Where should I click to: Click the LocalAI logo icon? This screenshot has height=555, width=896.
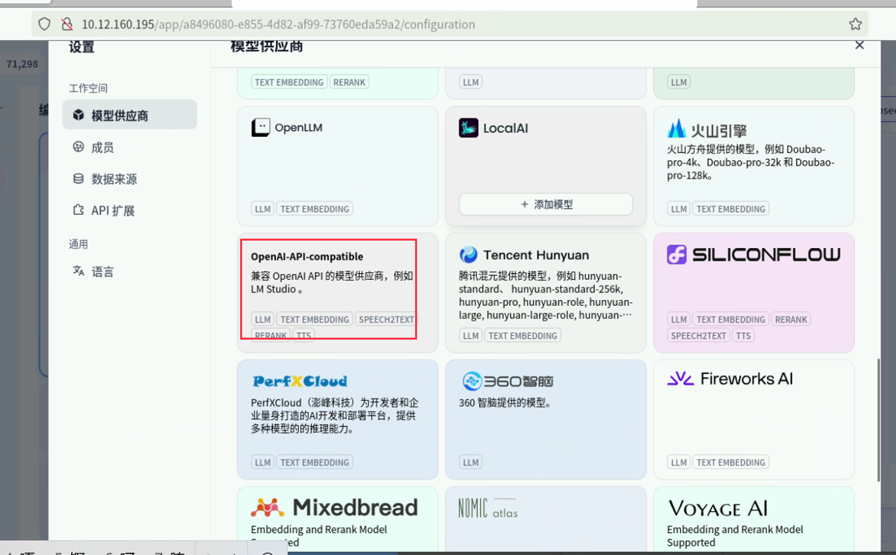coord(468,128)
